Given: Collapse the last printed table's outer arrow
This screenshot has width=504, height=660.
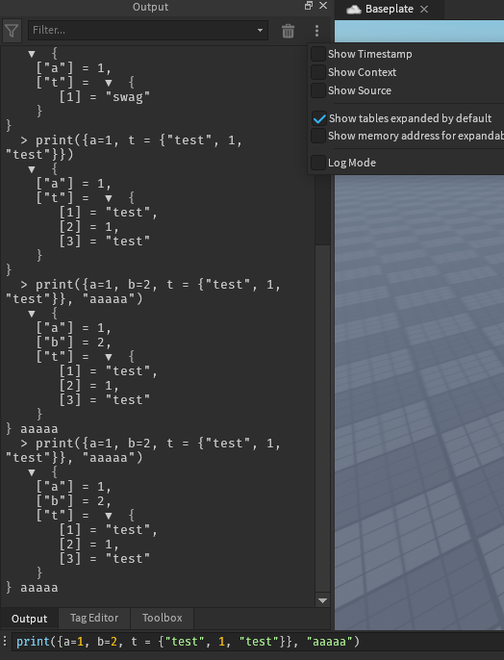Looking at the screenshot, I should click(32, 472).
